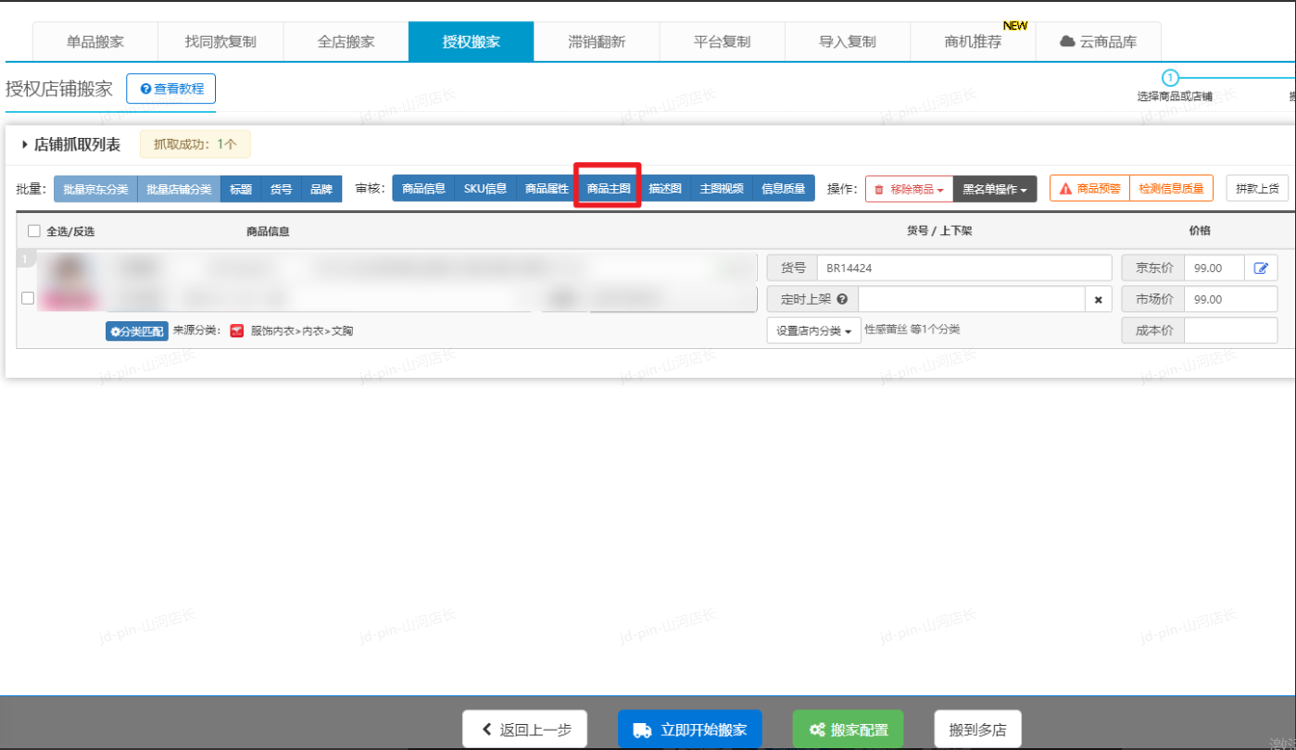Expand the 设置店内分类 dropdown

click(x=813, y=331)
